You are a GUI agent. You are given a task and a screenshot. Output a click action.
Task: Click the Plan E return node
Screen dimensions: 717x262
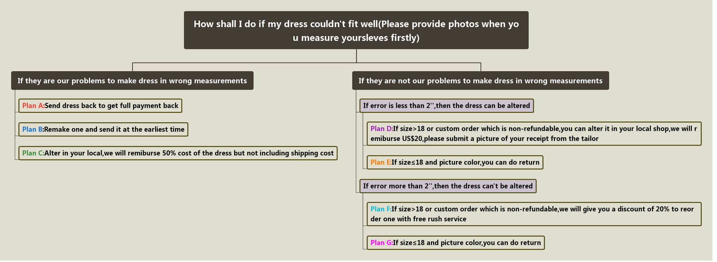(x=455, y=162)
